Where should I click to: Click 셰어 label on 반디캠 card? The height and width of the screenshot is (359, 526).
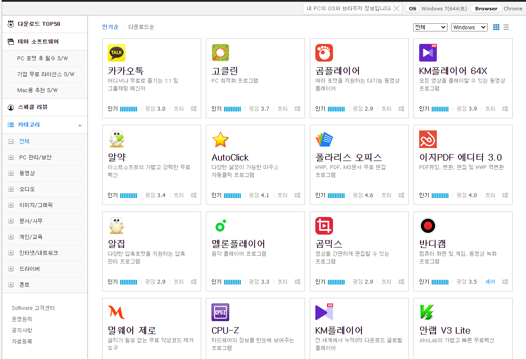click(x=490, y=282)
